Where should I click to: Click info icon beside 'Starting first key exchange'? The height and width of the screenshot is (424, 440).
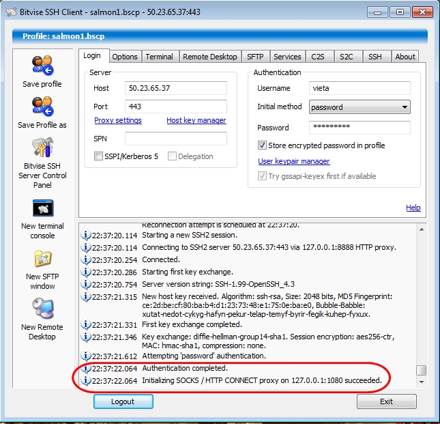pyautogui.click(x=85, y=272)
